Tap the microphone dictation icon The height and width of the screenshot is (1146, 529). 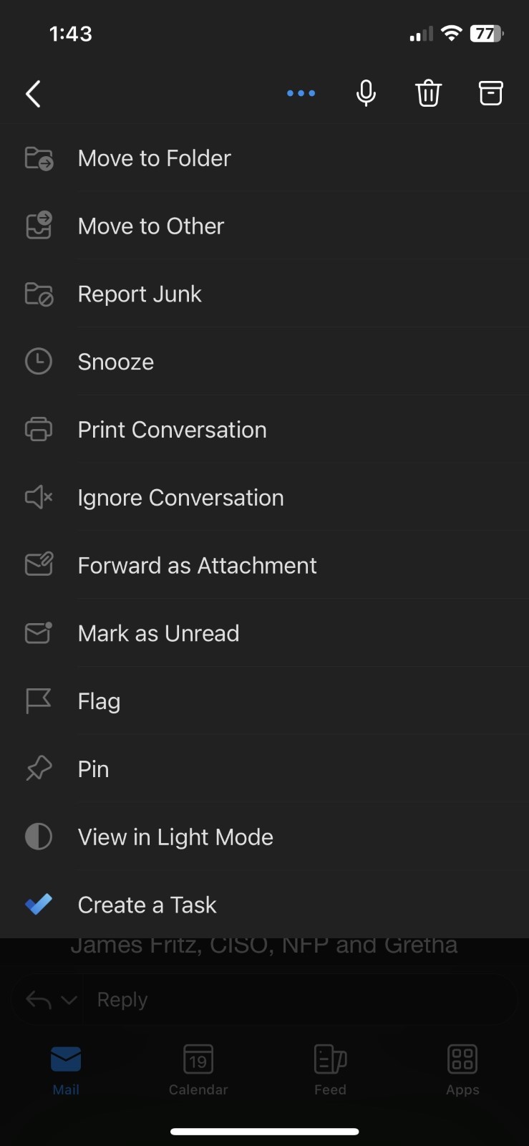point(366,93)
